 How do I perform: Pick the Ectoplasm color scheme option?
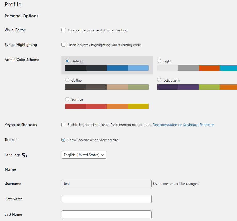159,80
